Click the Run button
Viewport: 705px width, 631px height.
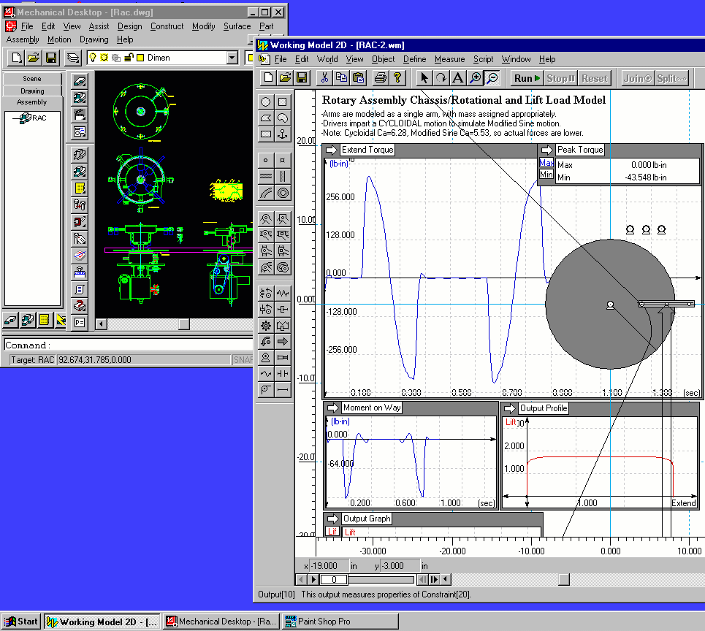(527, 78)
